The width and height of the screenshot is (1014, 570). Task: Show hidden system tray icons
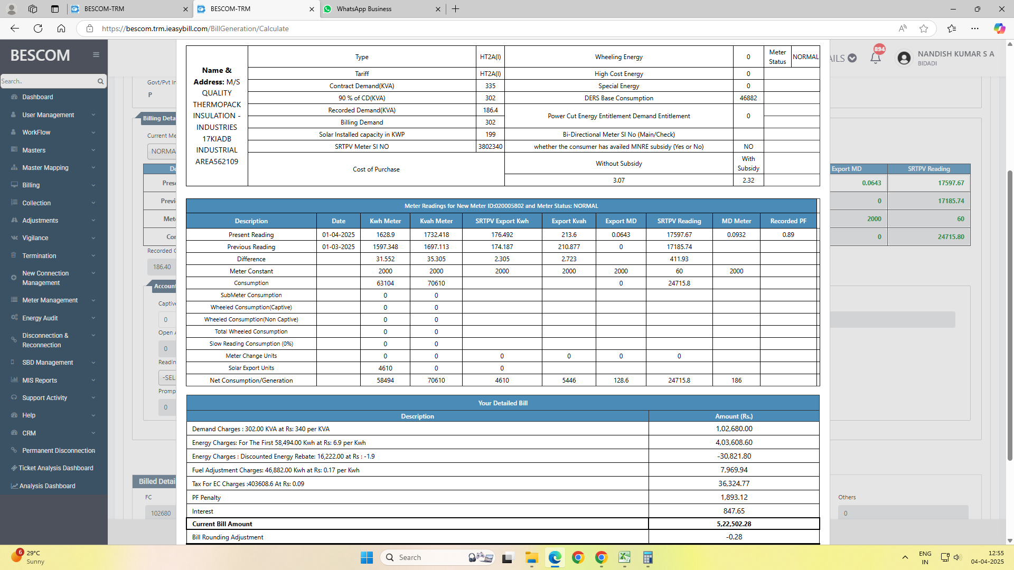click(x=905, y=557)
